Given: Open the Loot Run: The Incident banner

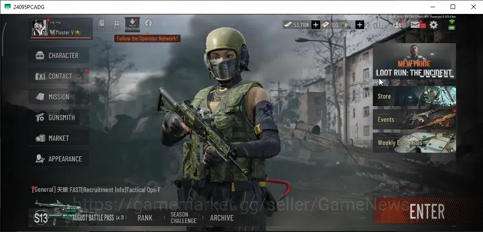Looking at the screenshot, I should click(x=414, y=61).
